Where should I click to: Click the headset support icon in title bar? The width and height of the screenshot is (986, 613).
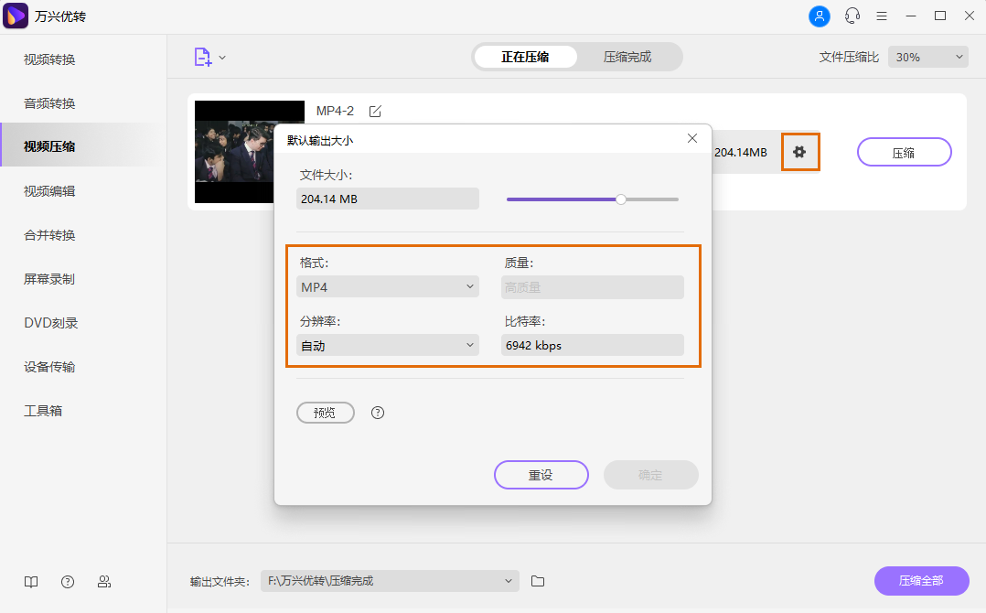click(852, 16)
